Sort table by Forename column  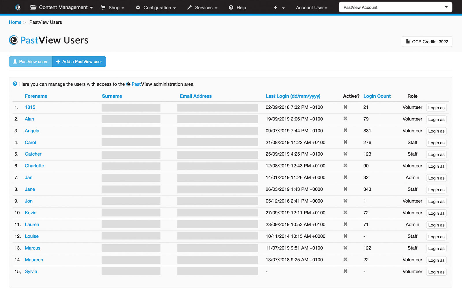(x=36, y=96)
